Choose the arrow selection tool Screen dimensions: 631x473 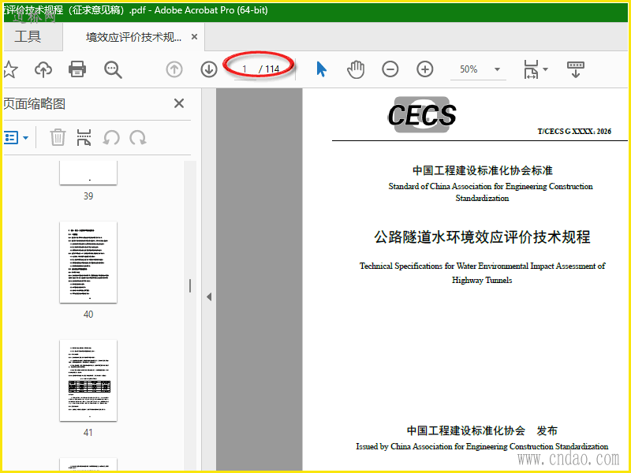[x=322, y=69]
